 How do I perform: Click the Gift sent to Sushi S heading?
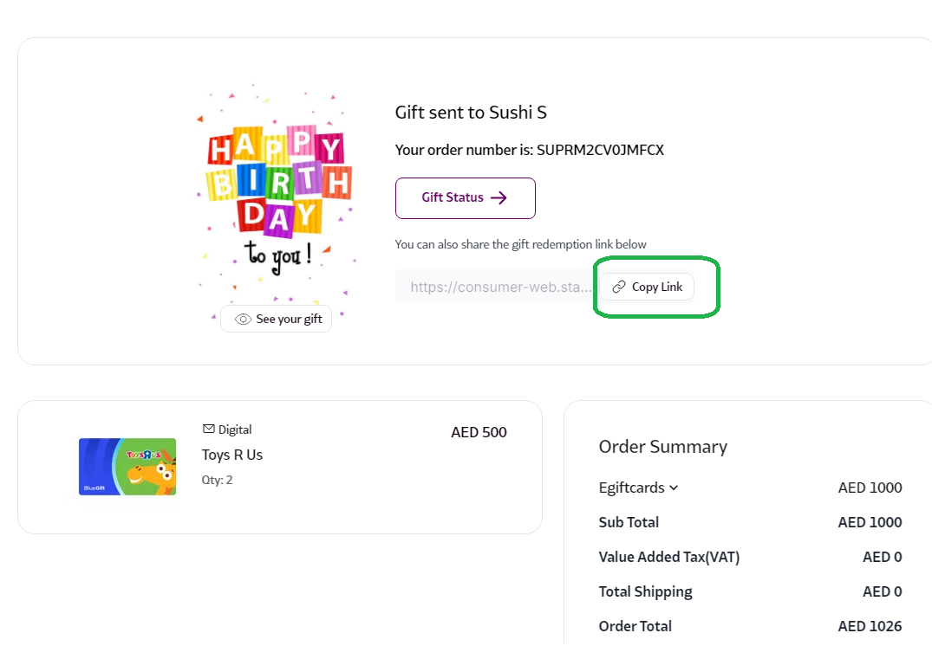pos(471,112)
